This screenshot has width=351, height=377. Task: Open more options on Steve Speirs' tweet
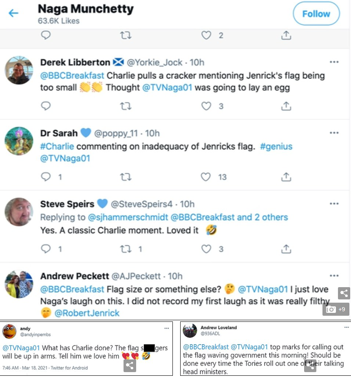pyautogui.click(x=334, y=204)
